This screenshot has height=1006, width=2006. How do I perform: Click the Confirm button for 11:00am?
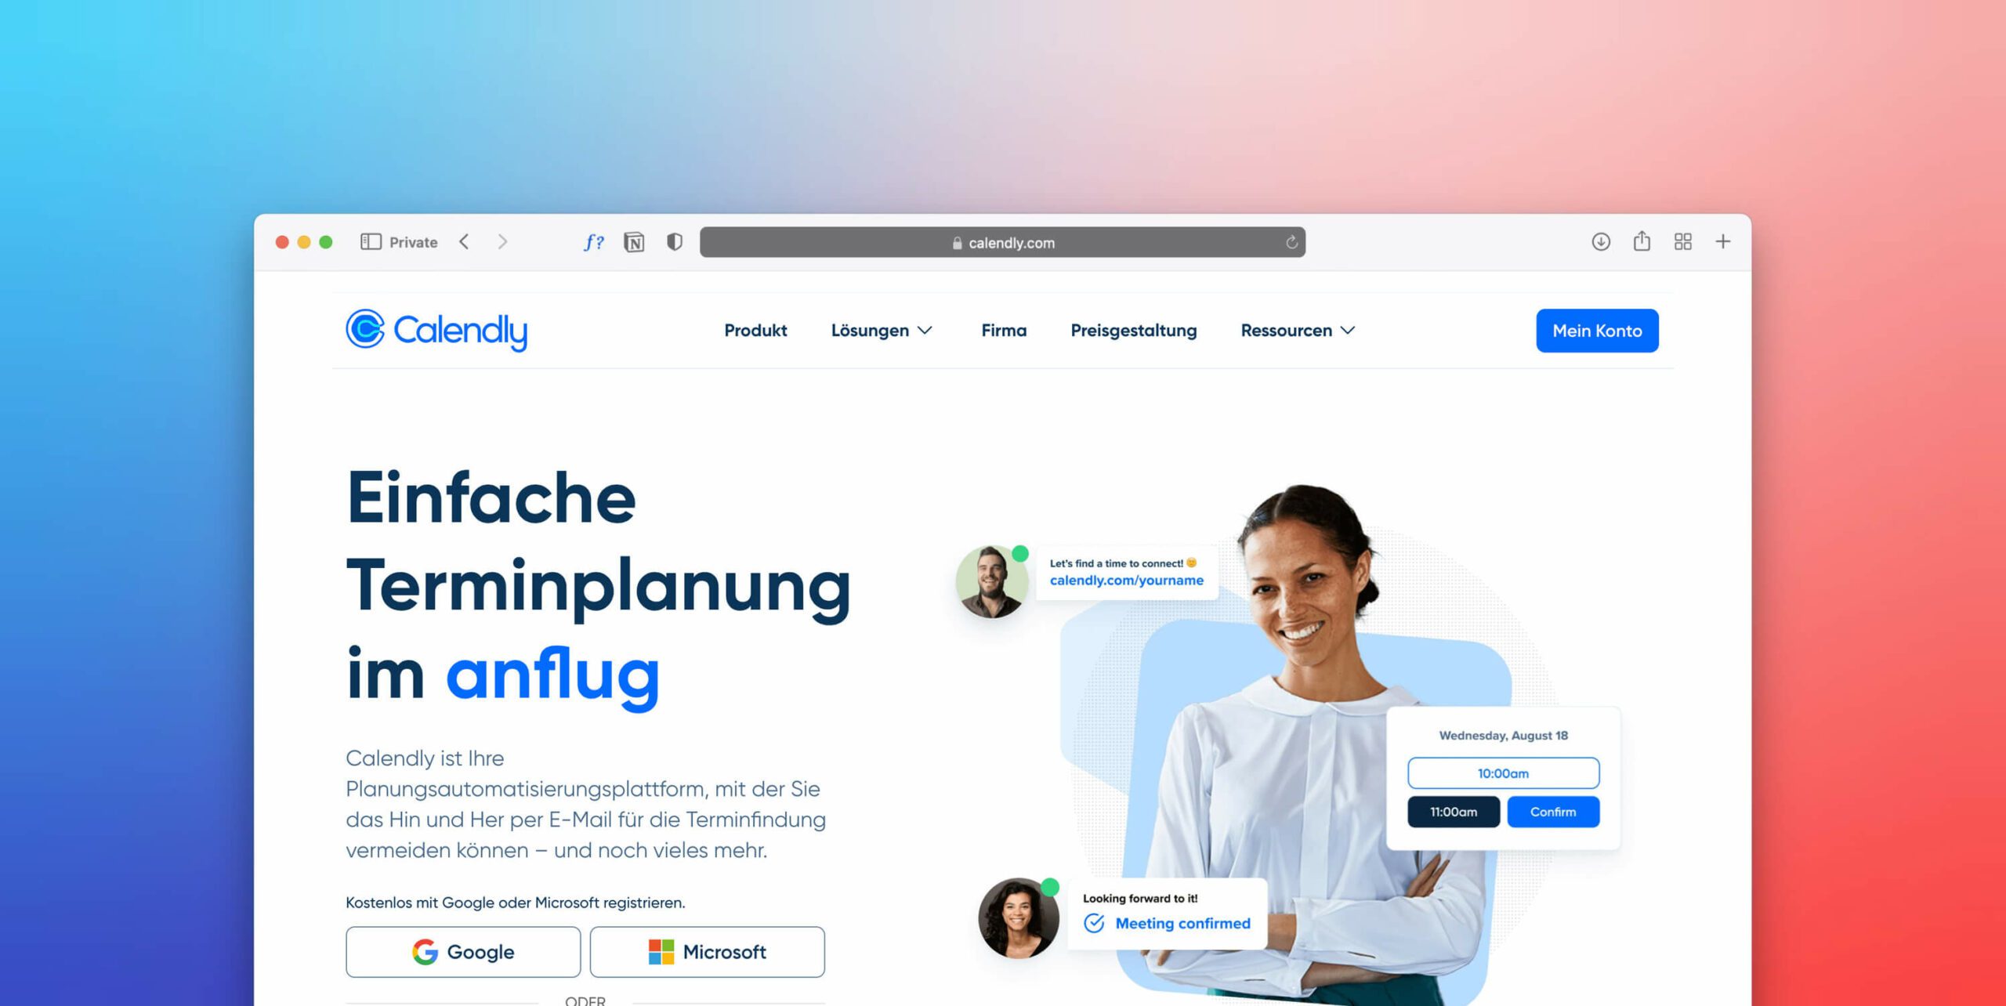tap(1555, 812)
